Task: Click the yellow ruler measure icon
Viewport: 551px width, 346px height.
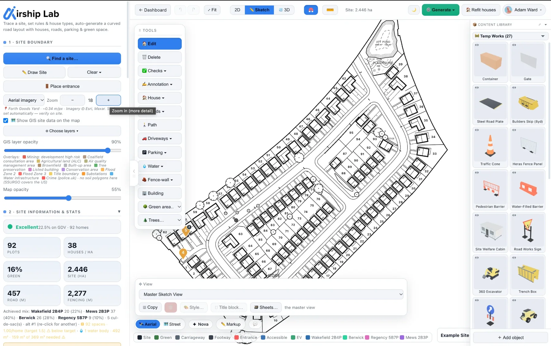Action: click(x=330, y=10)
